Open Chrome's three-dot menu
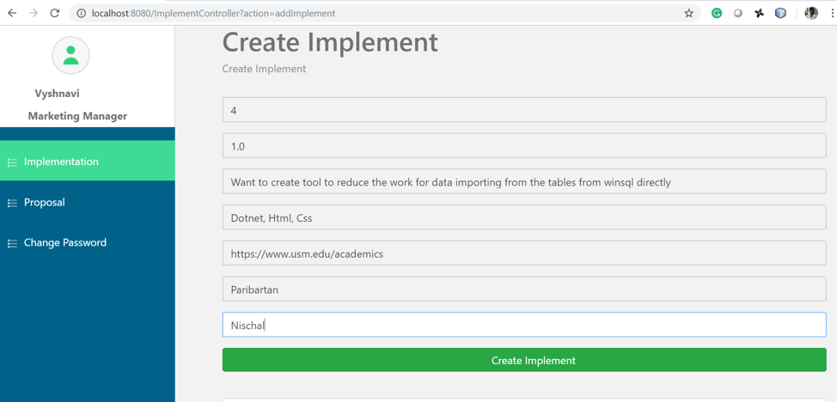The image size is (837, 402). point(832,13)
